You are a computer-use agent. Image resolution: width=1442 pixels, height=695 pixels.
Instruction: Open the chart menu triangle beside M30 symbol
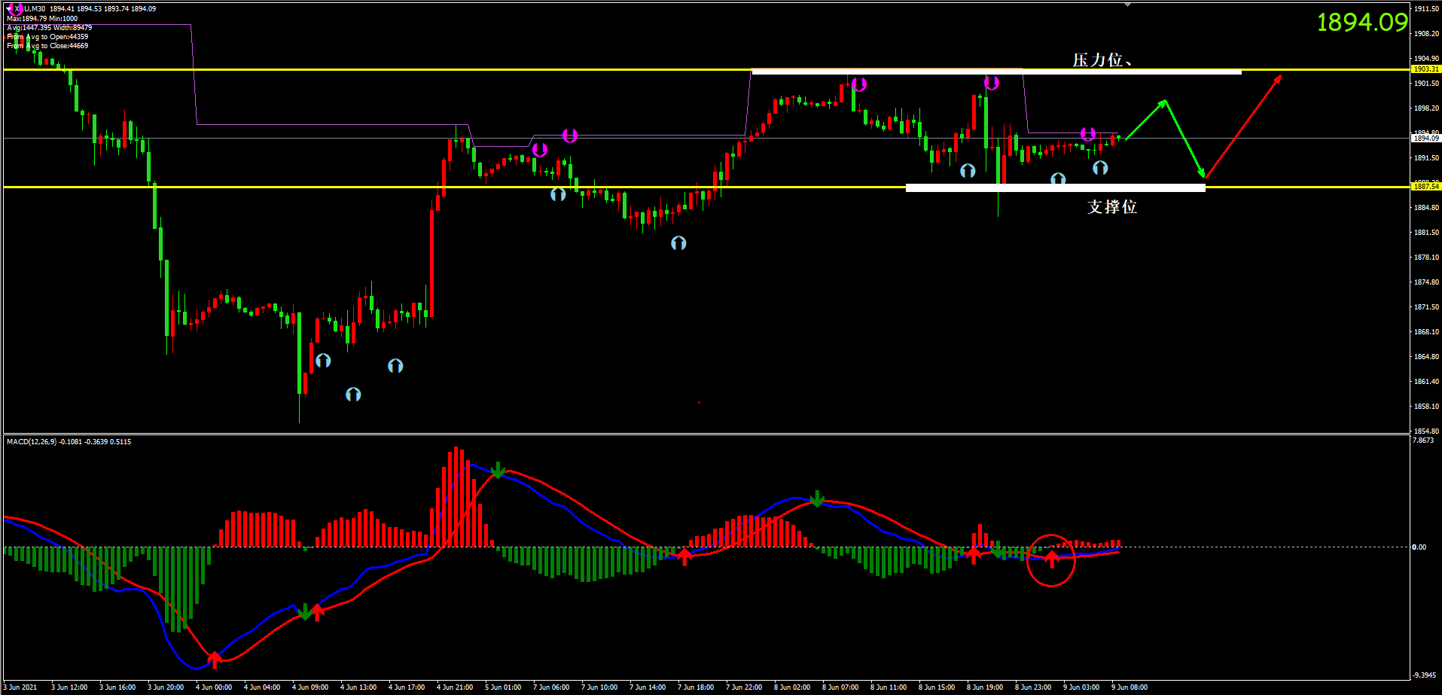coord(9,9)
